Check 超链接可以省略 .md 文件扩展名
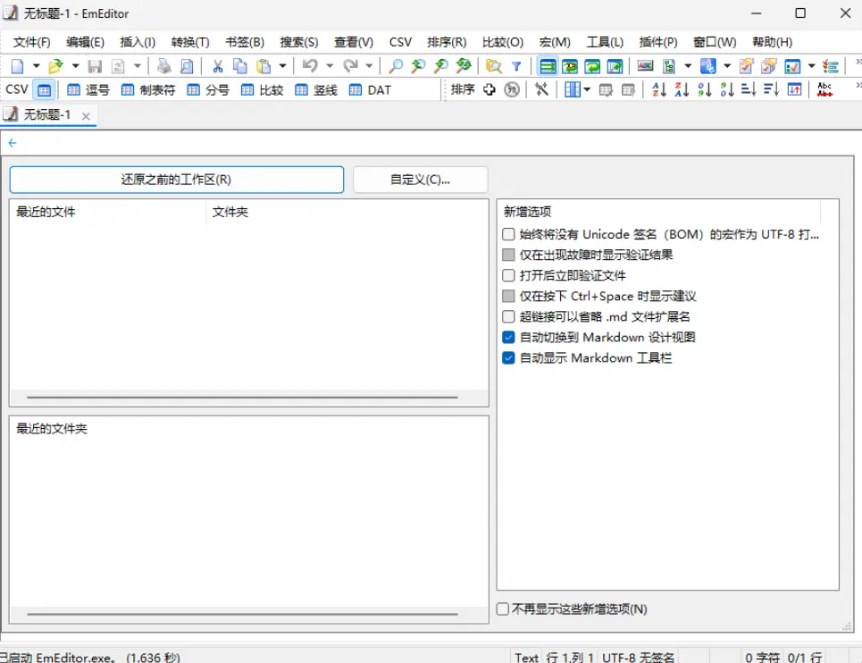The width and height of the screenshot is (862, 663). 508,316
